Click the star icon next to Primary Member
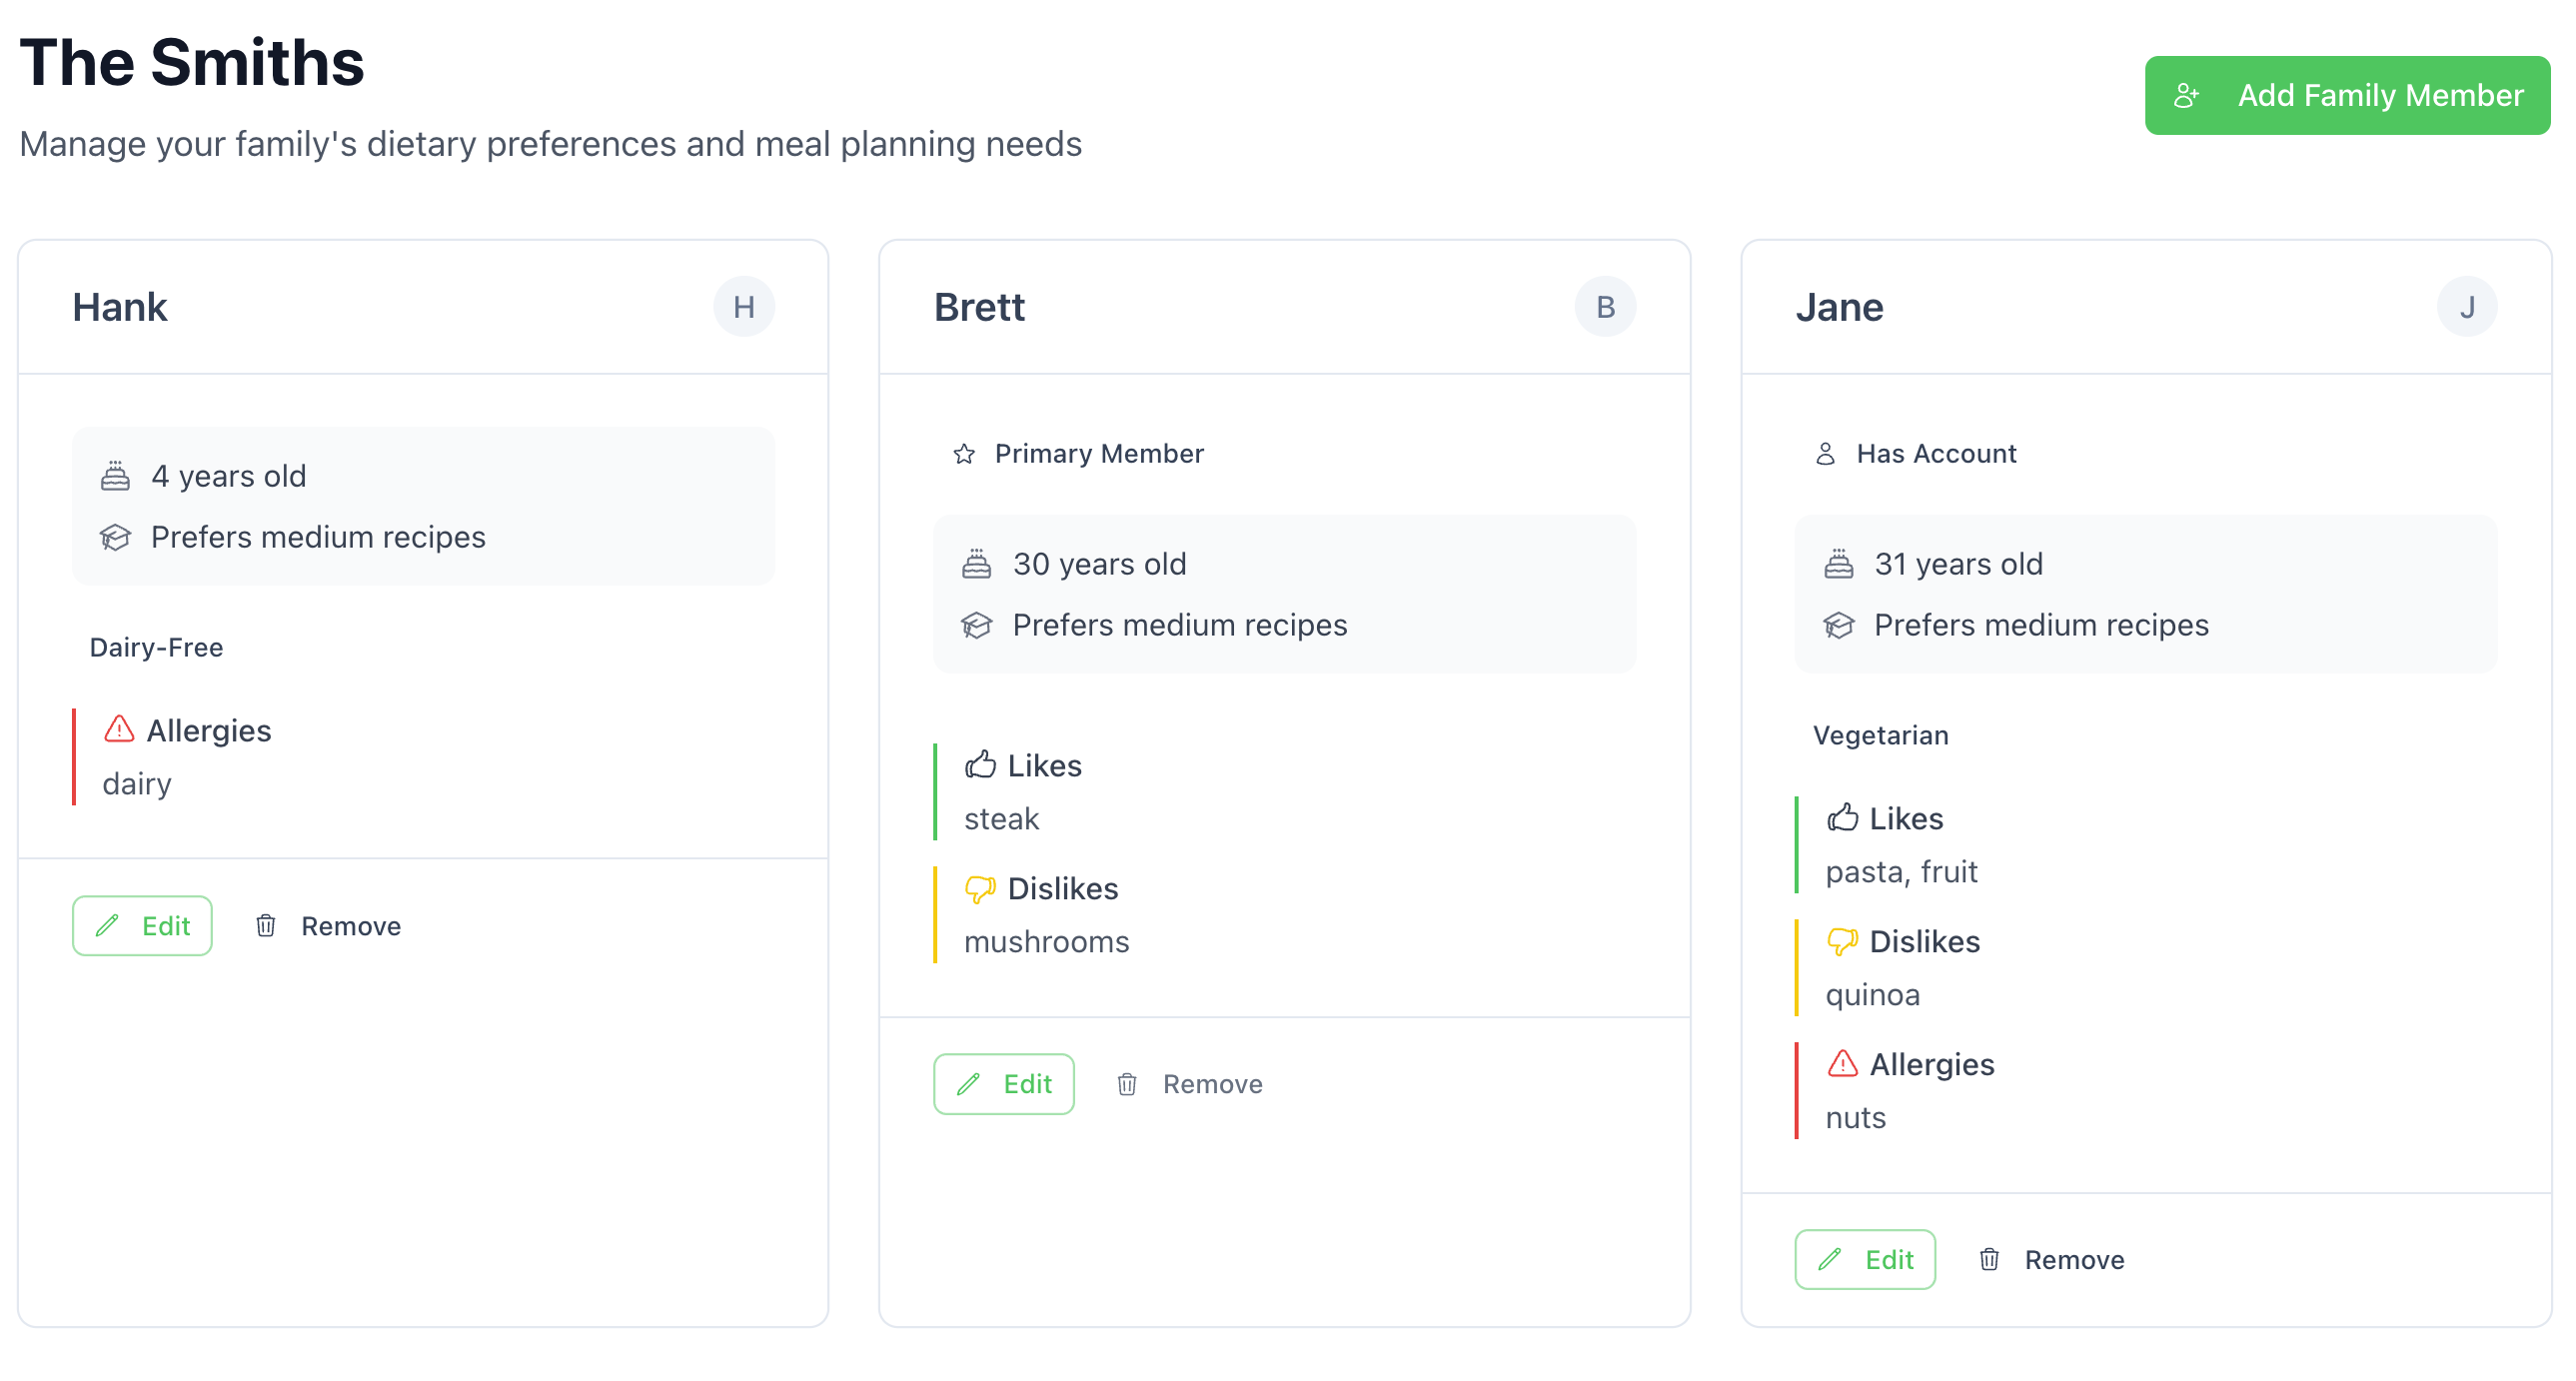This screenshot has width=2576, height=1381. [964, 454]
